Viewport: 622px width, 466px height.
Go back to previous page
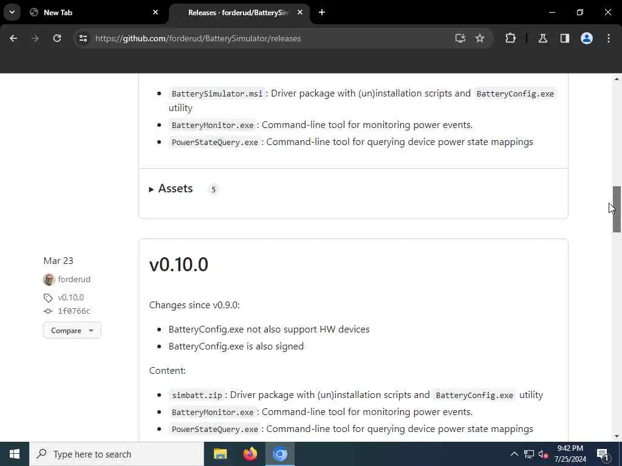[13, 38]
